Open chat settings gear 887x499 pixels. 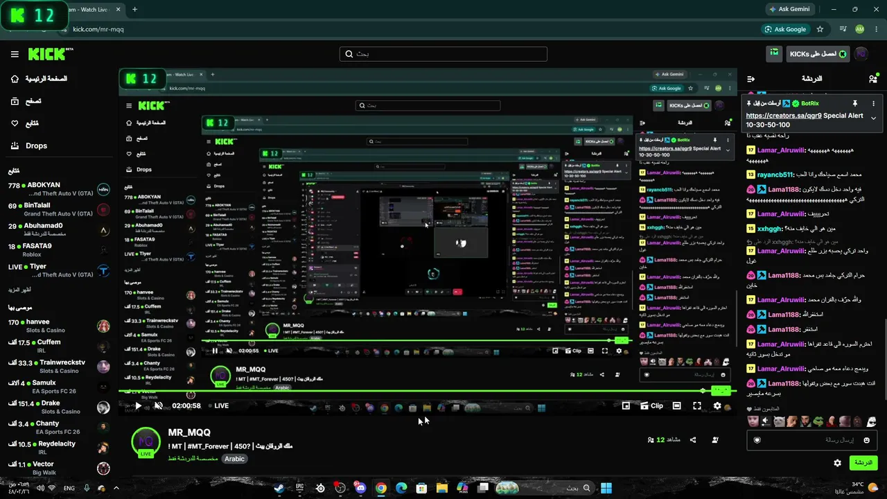coord(838,463)
